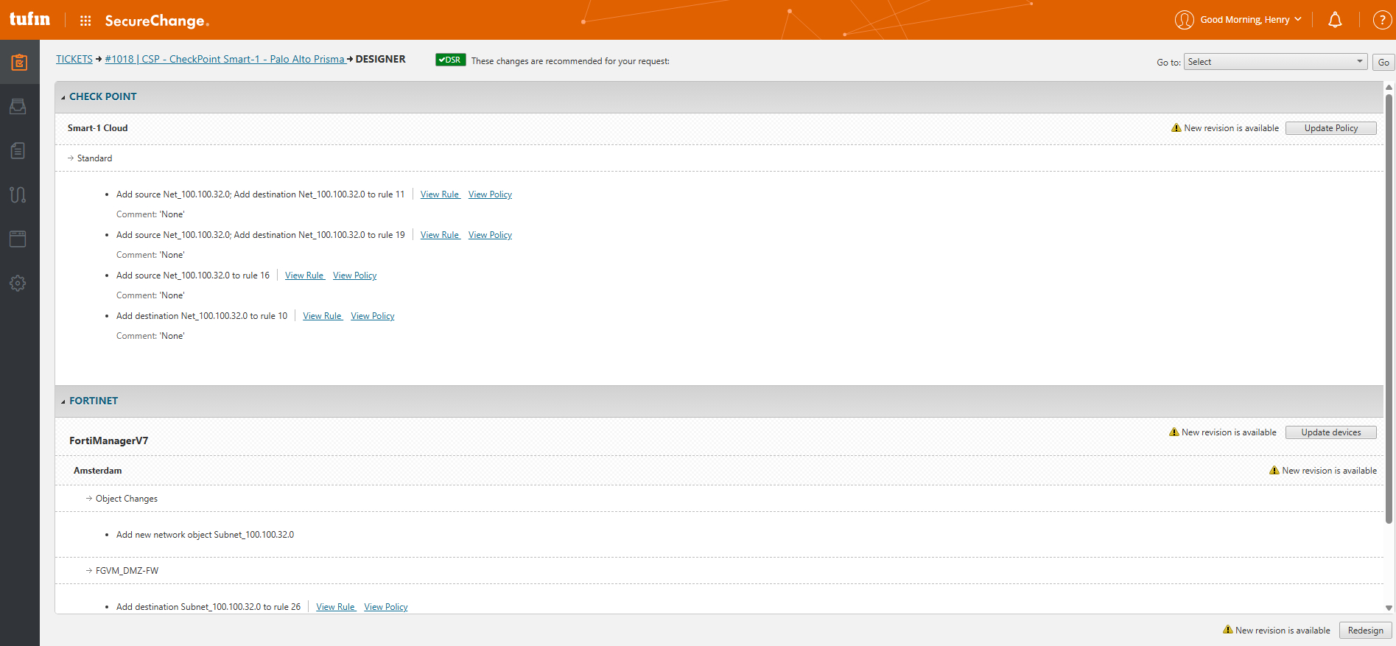Click the notifications bell icon
Image resolution: width=1396 pixels, height=646 pixels.
[1335, 20]
